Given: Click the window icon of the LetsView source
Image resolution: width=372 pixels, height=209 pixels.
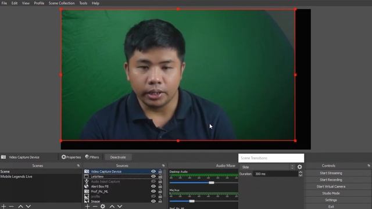Looking at the screenshot, I should 87,176.
